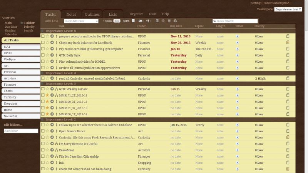Open the Settings link
The image size is (308, 173).
(256, 3)
